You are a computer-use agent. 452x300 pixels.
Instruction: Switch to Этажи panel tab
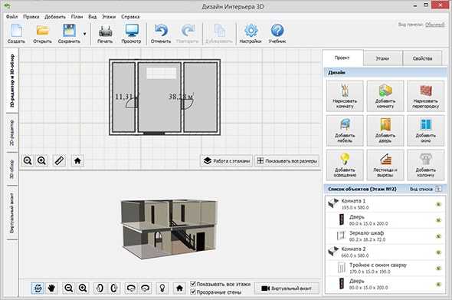pos(382,58)
